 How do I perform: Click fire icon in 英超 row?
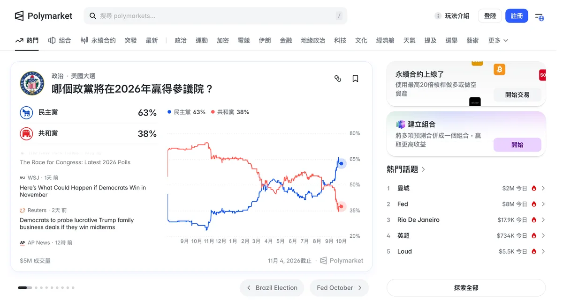534,236
